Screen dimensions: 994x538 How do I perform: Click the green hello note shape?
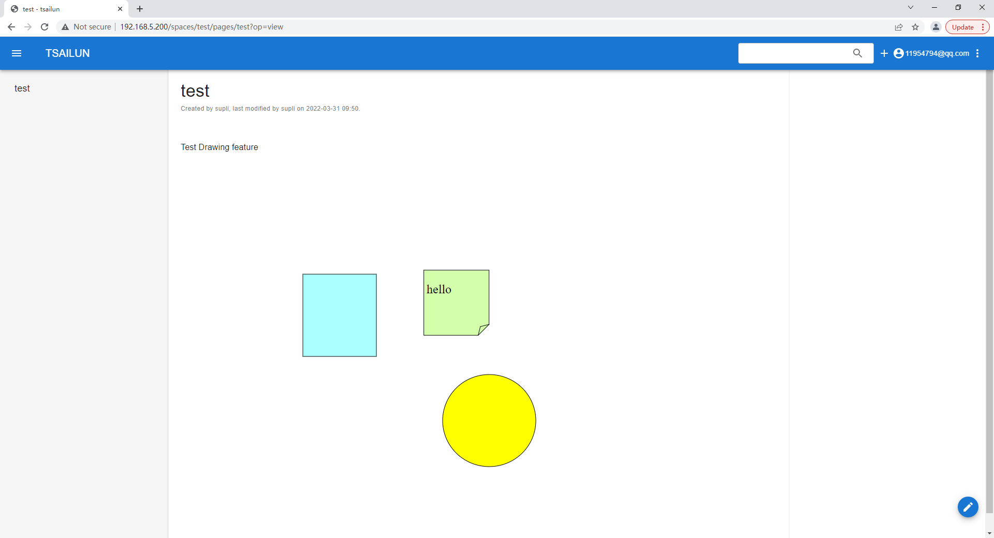(x=456, y=303)
